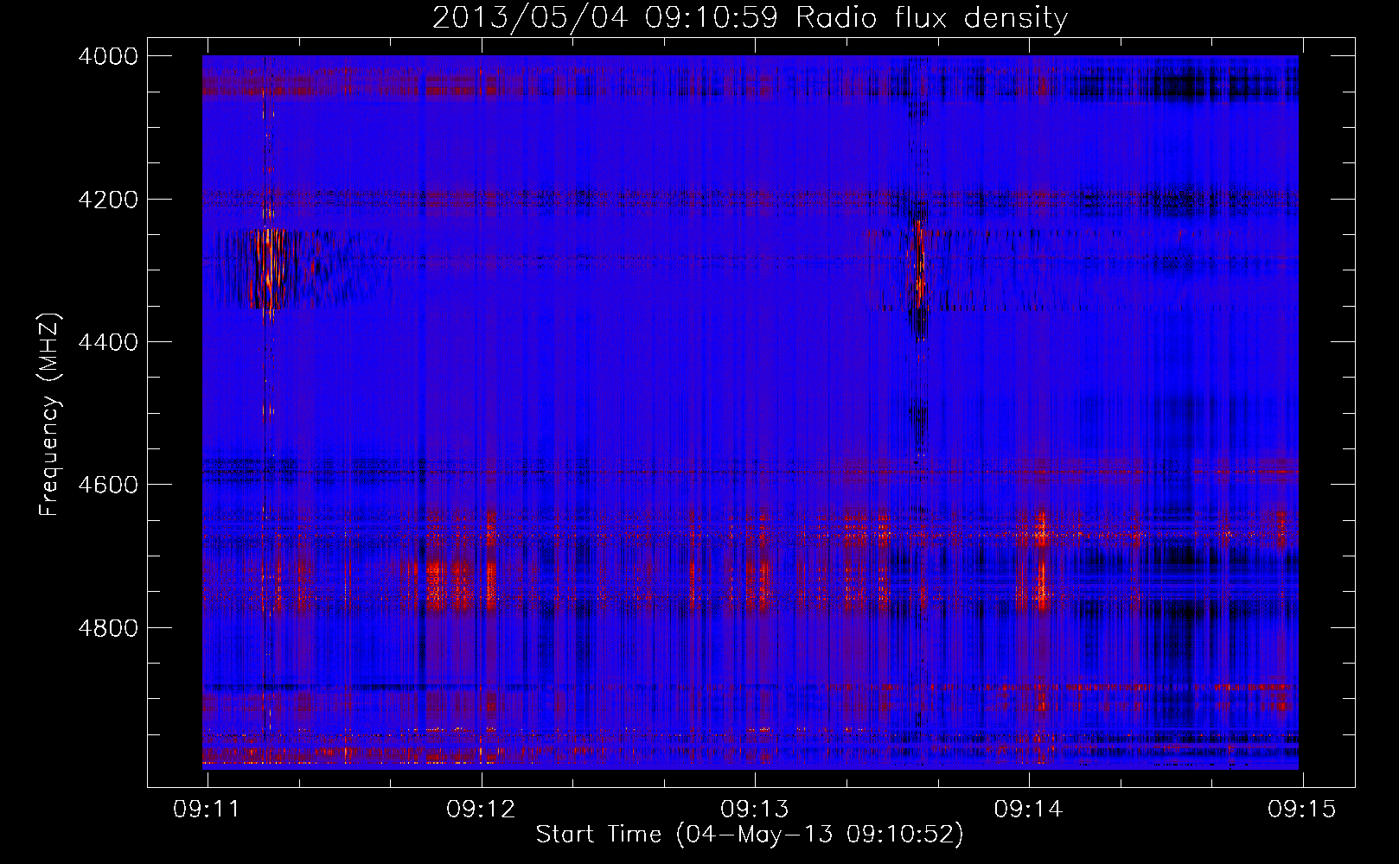Click the plot title '2013/05/04 09:10:59 Radio flux density'
The height and width of the screenshot is (864, 1399).
(750, 17)
